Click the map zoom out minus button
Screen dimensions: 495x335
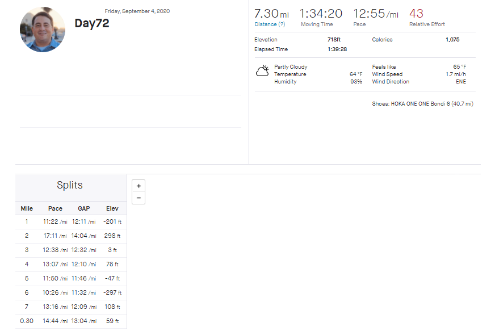point(139,198)
